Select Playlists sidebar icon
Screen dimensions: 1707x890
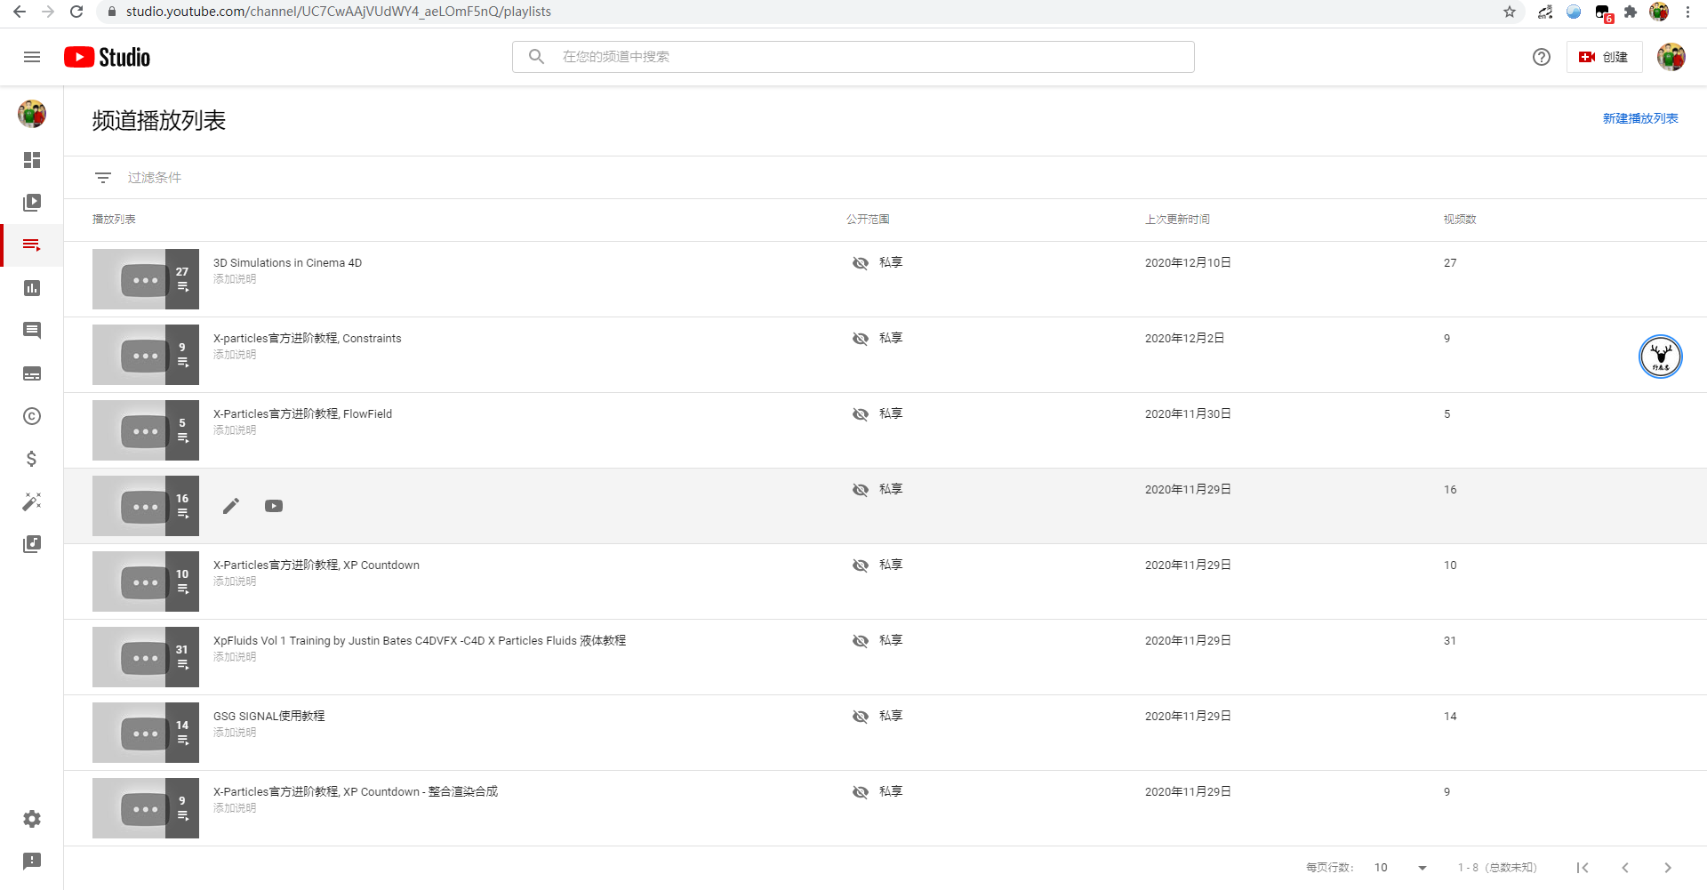(32, 245)
